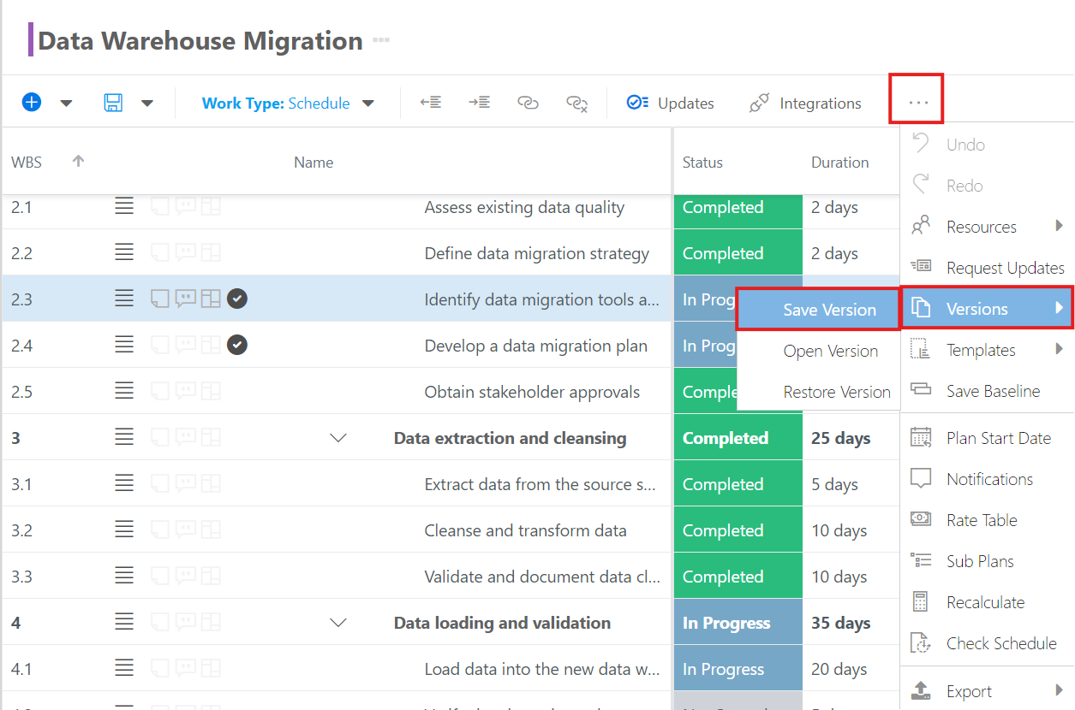Open the row menu icon for WBS 2.3
This screenshot has width=1075, height=710.
124,299
